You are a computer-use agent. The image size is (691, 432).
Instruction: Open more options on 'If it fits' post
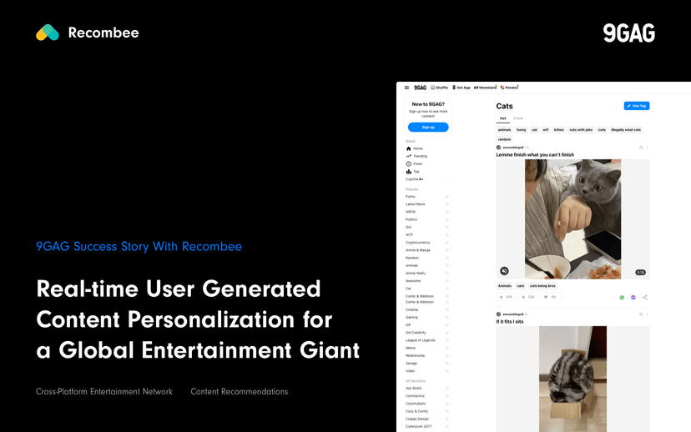[x=647, y=314]
